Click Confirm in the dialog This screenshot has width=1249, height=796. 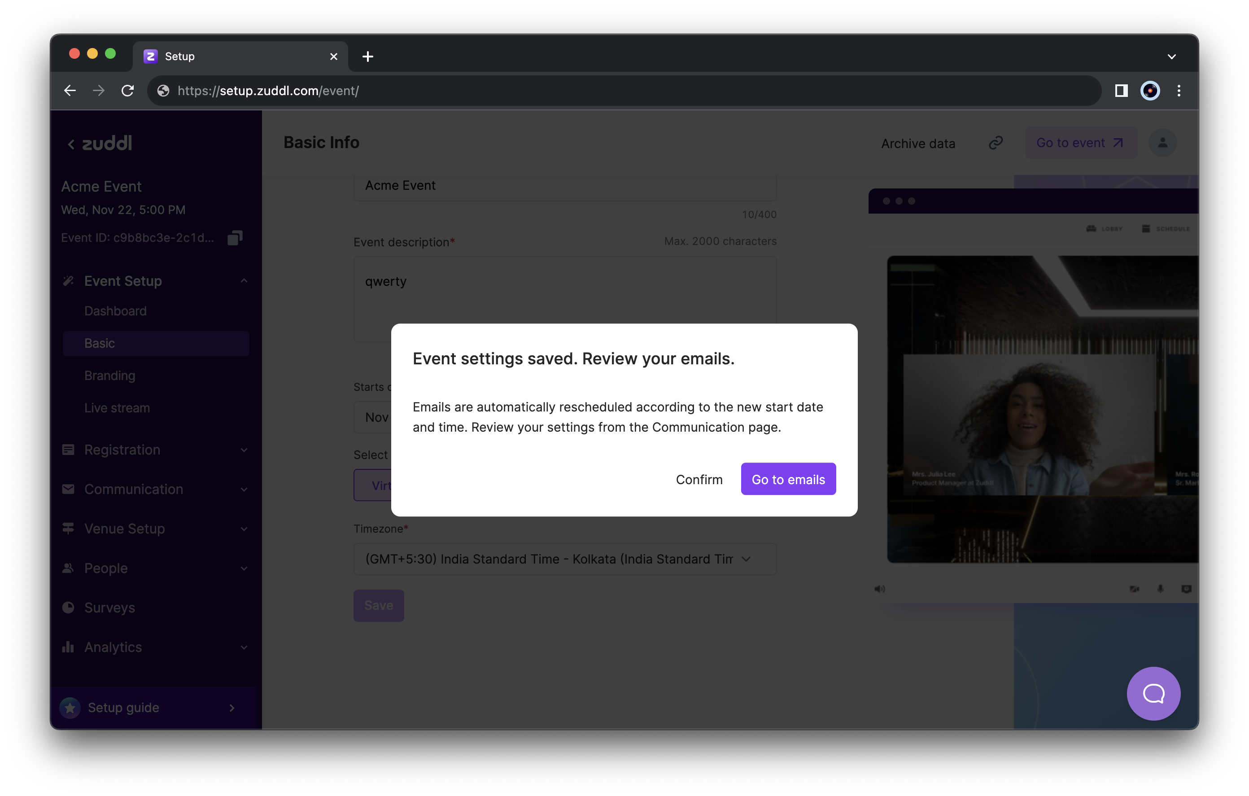[x=699, y=479]
